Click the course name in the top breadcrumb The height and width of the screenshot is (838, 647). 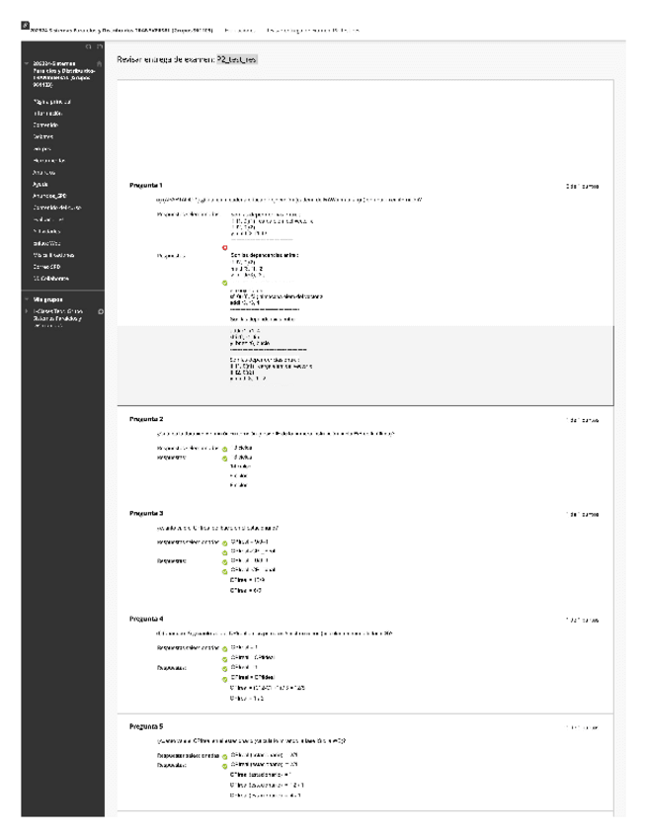coord(121,31)
